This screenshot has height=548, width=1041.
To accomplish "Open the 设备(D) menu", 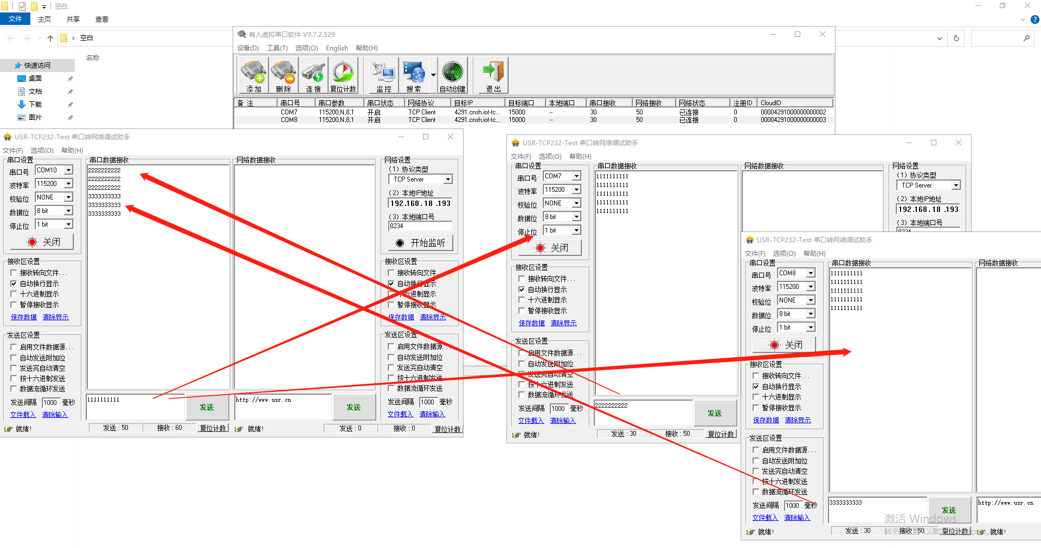I will pos(248,48).
